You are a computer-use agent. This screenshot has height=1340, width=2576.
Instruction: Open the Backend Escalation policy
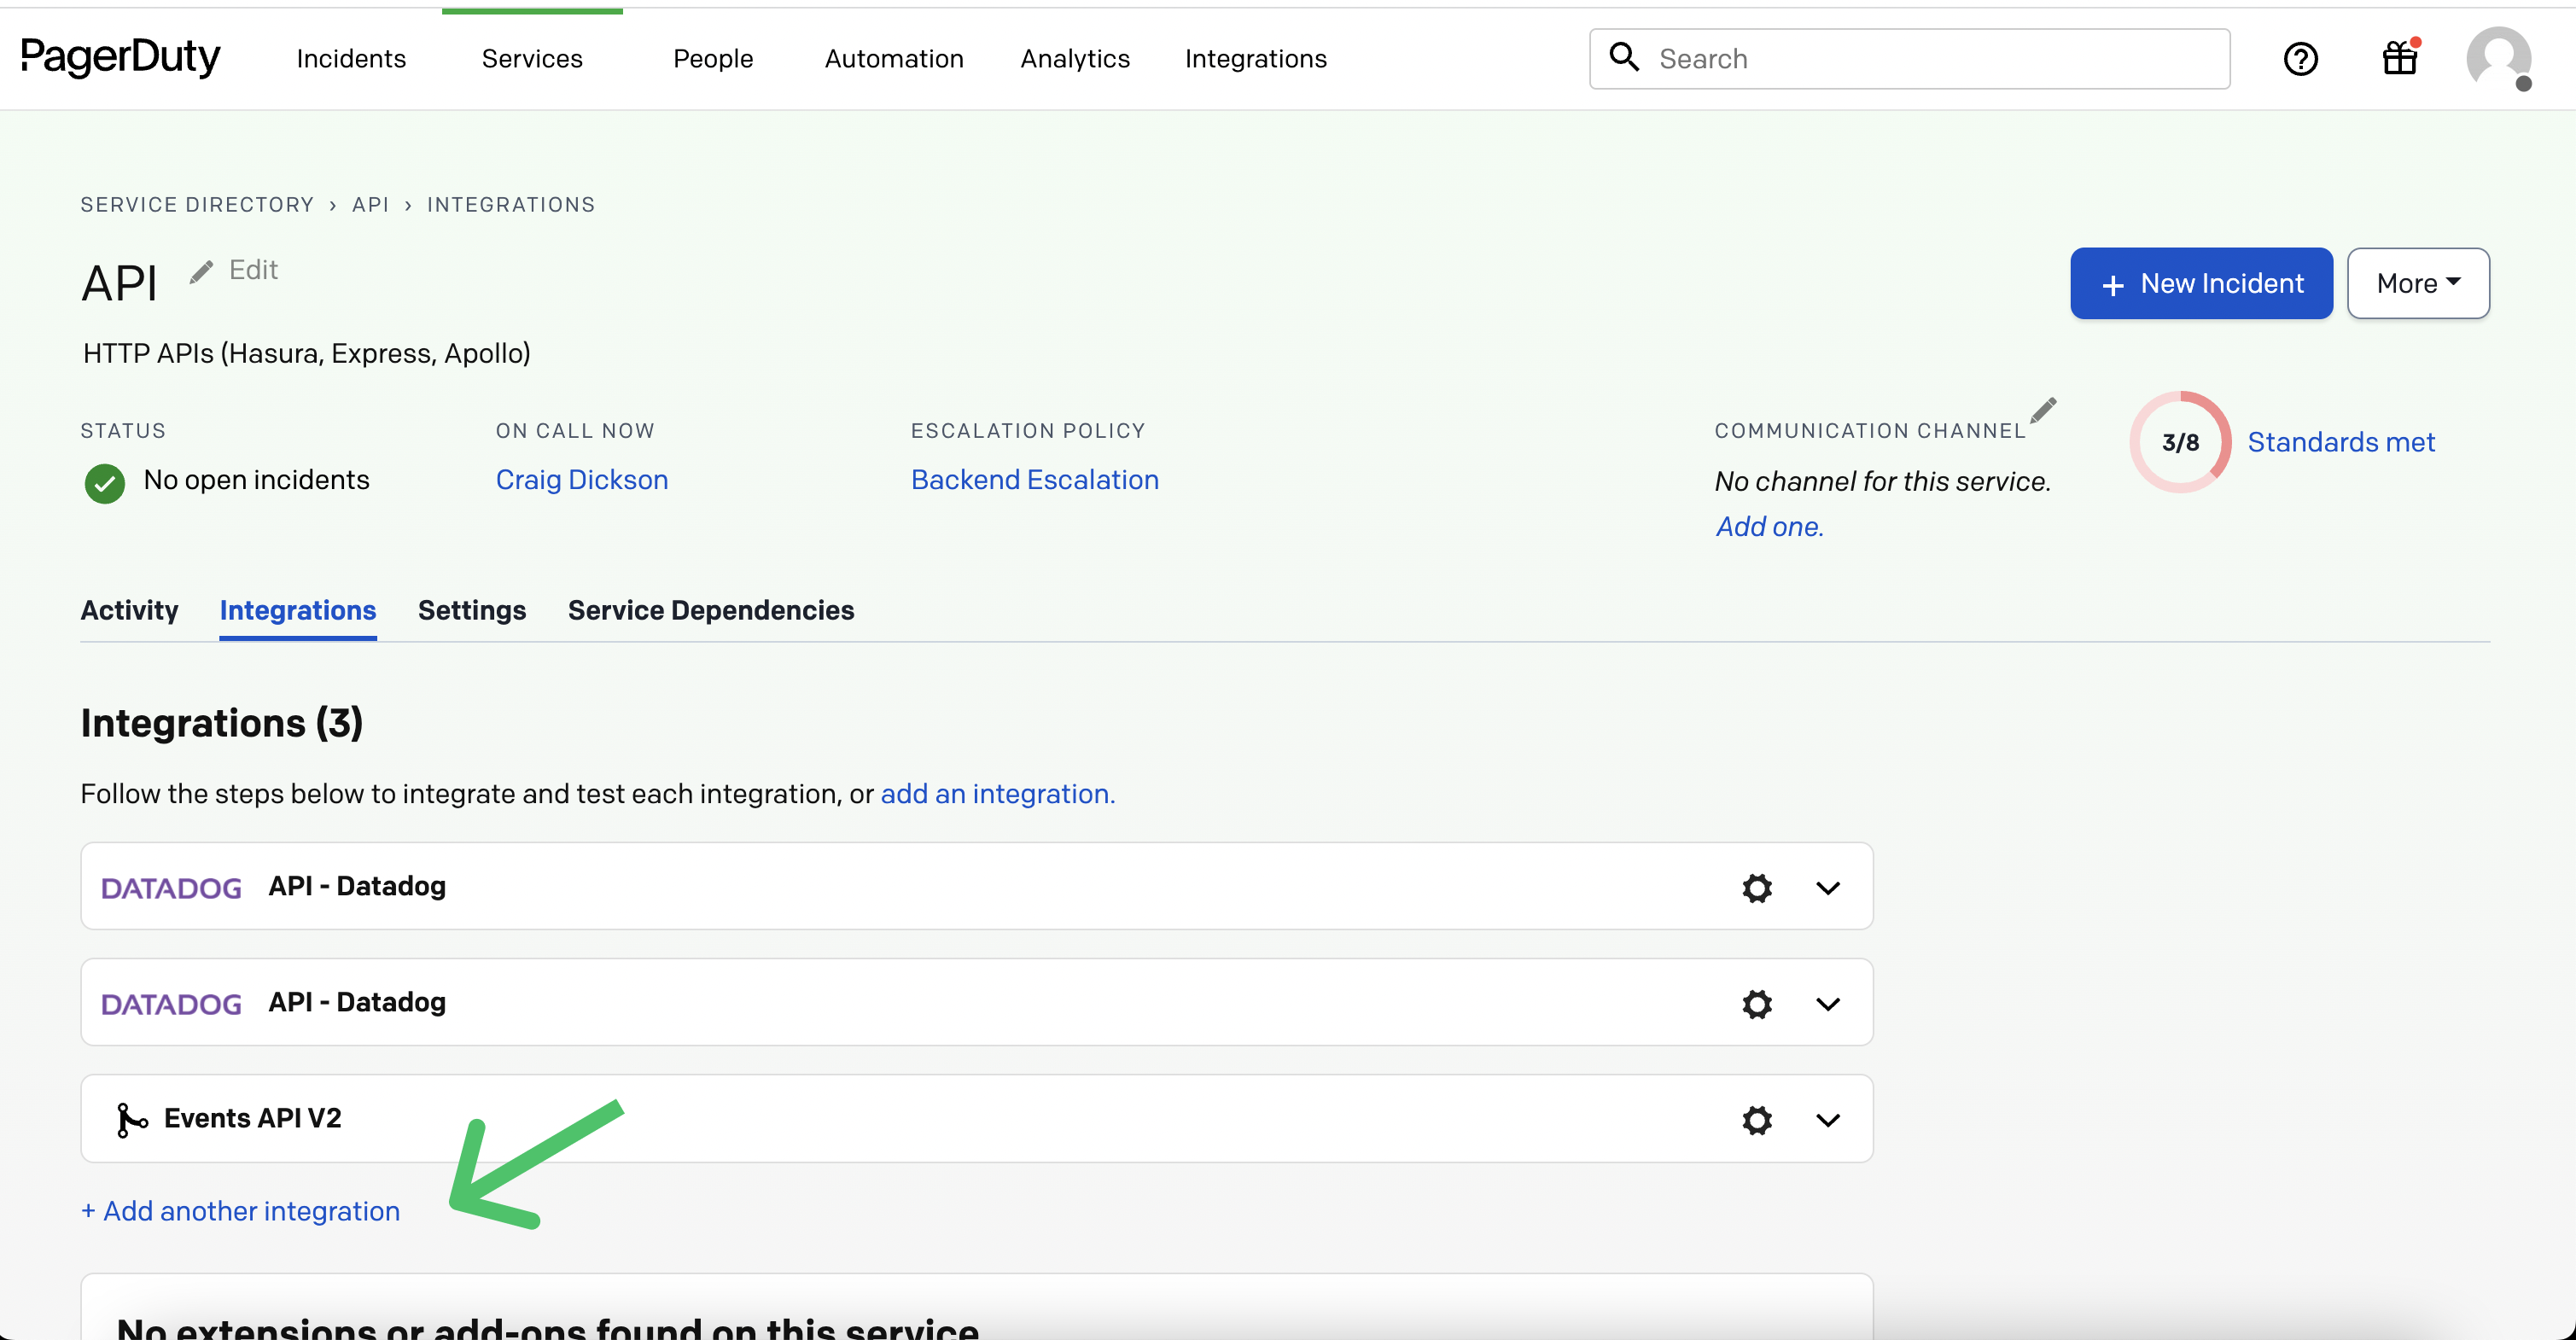point(1035,480)
